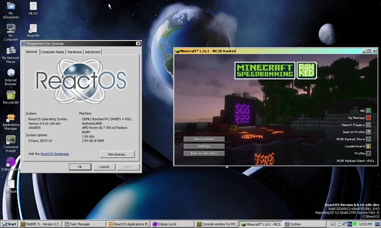Open Minecraft Ranked Settings button
The height and width of the screenshot is (228, 381).
point(204,146)
